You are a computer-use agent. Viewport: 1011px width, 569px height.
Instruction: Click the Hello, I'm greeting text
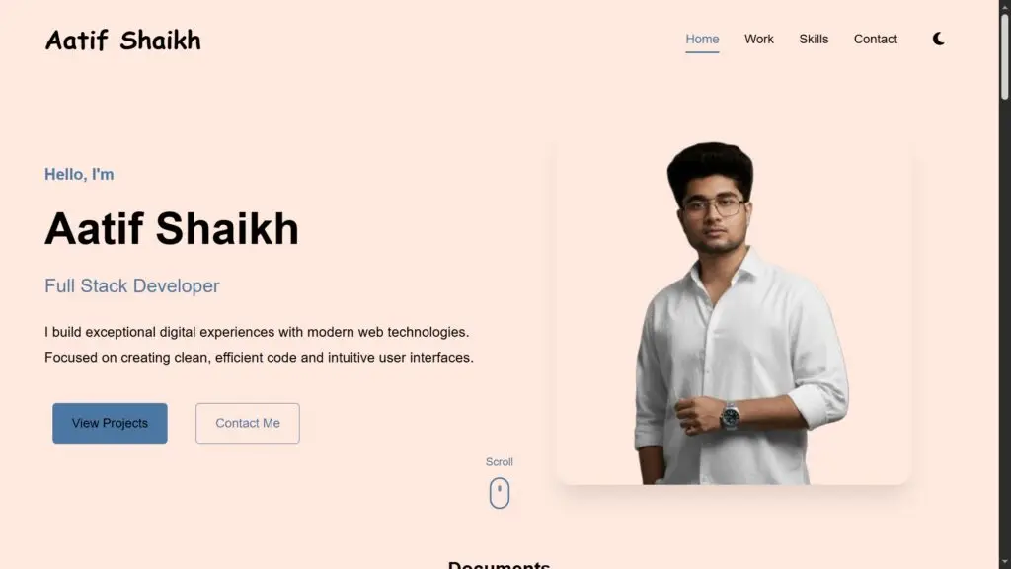pyautogui.click(x=79, y=174)
